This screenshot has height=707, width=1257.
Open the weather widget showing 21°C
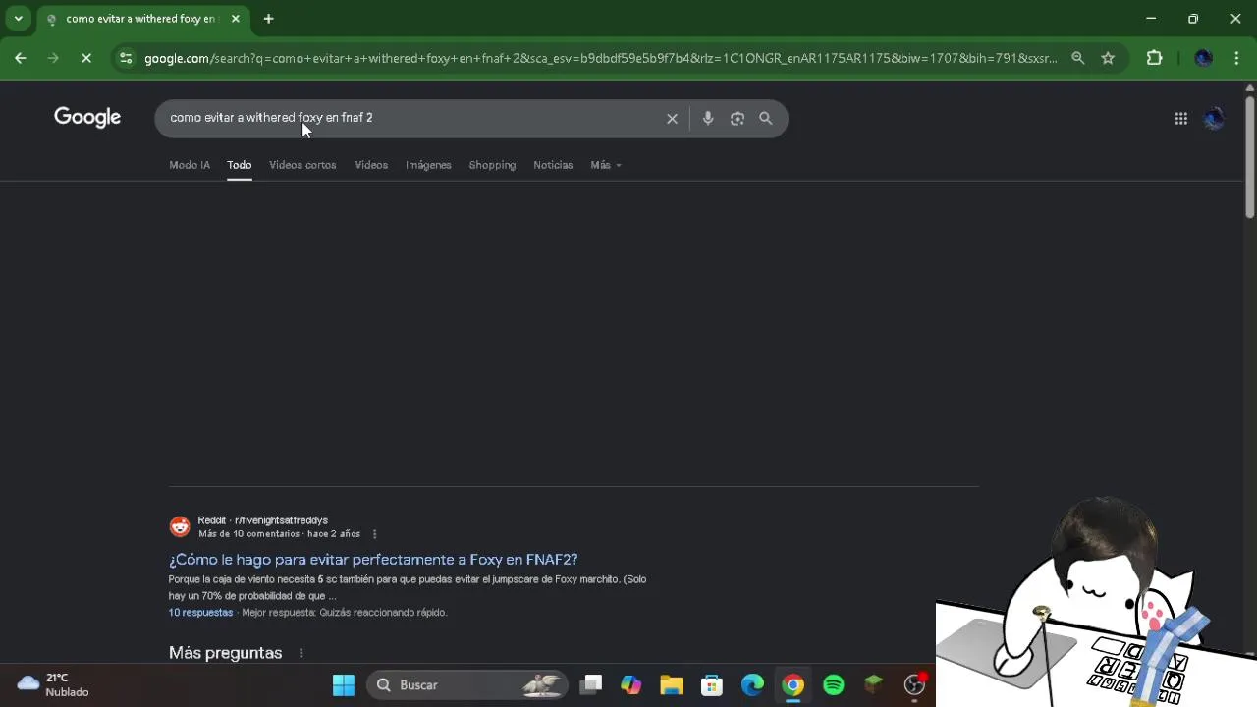click(x=54, y=685)
